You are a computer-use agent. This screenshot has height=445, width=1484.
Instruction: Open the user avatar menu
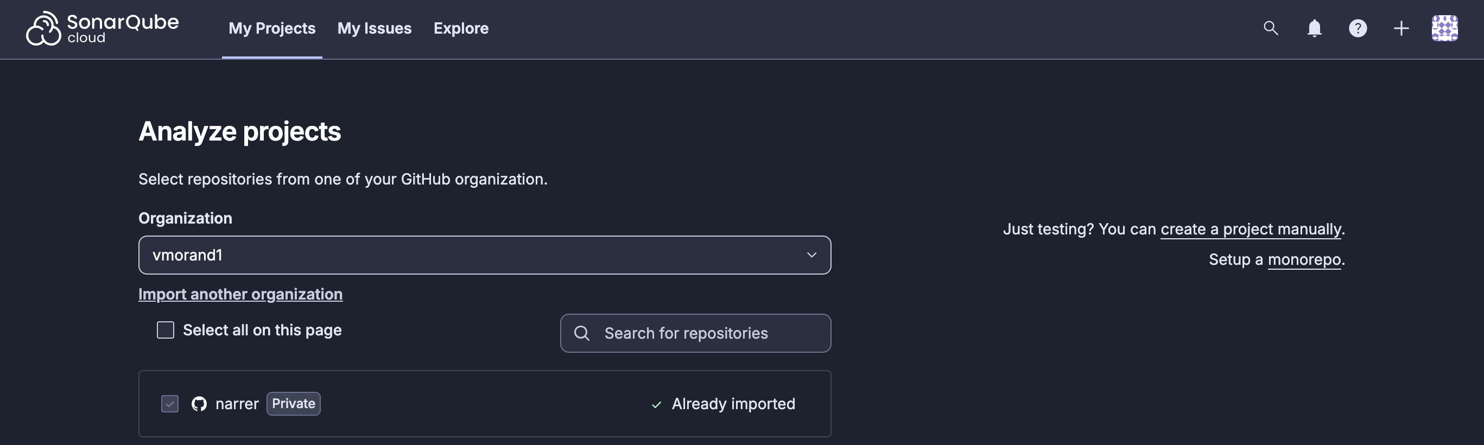pos(1444,28)
